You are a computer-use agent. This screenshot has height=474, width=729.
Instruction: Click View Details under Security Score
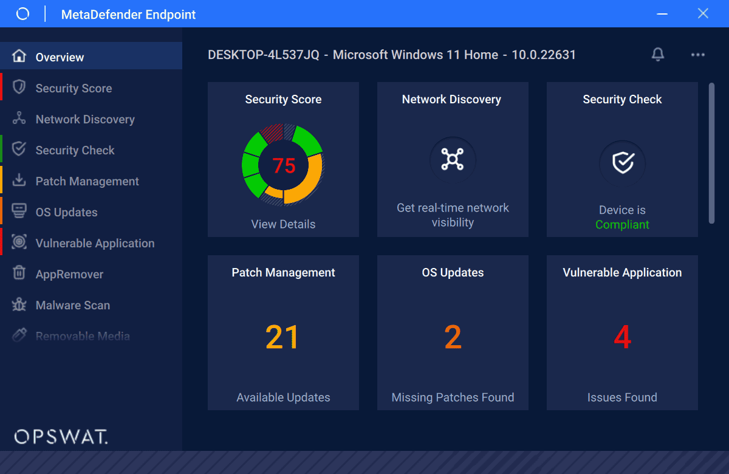click(x=283, y=224)
